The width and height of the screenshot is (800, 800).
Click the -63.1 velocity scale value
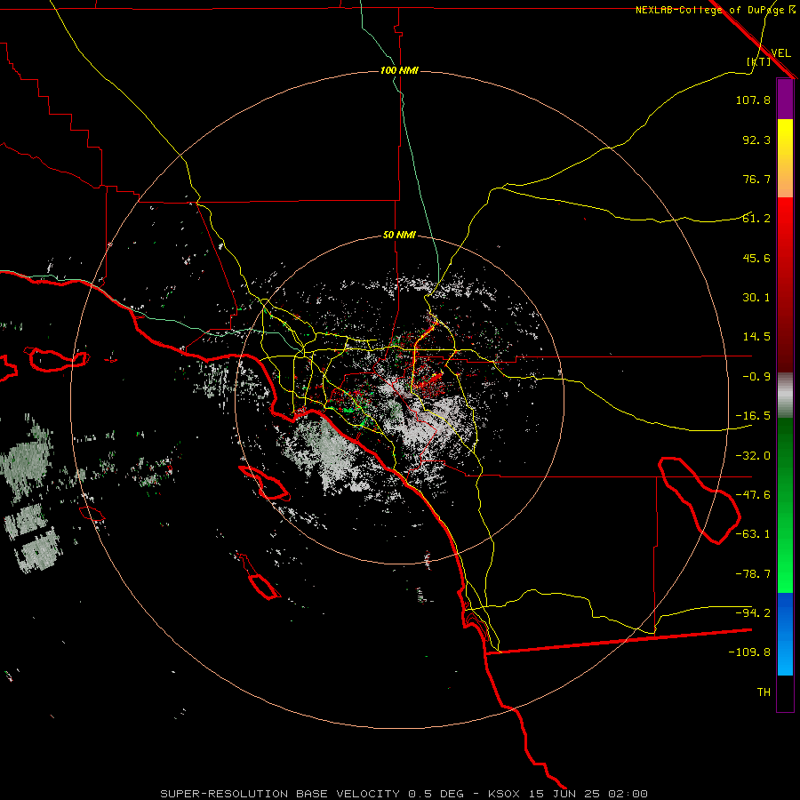[753, 534]
